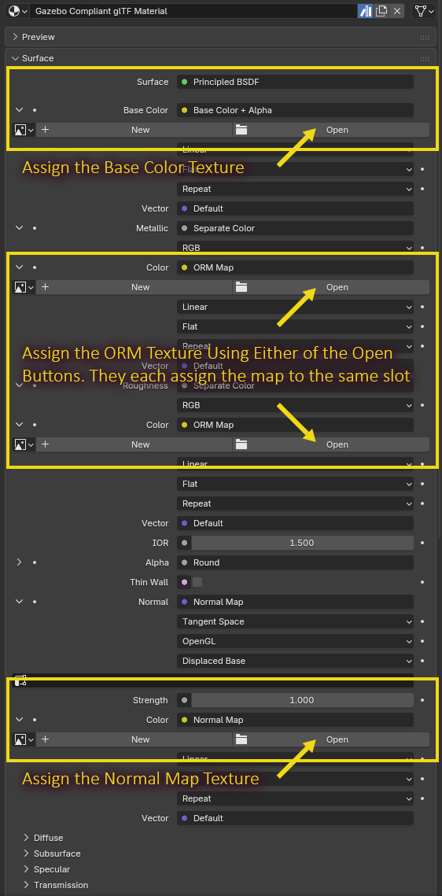Viewport: 442px width, 896px height.
Task: Open the Flat dropdown under Metallic ORM Map
Action: (295, 326)
